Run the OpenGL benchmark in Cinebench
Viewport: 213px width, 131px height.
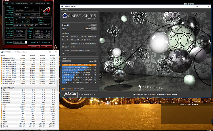coord(94,25)
